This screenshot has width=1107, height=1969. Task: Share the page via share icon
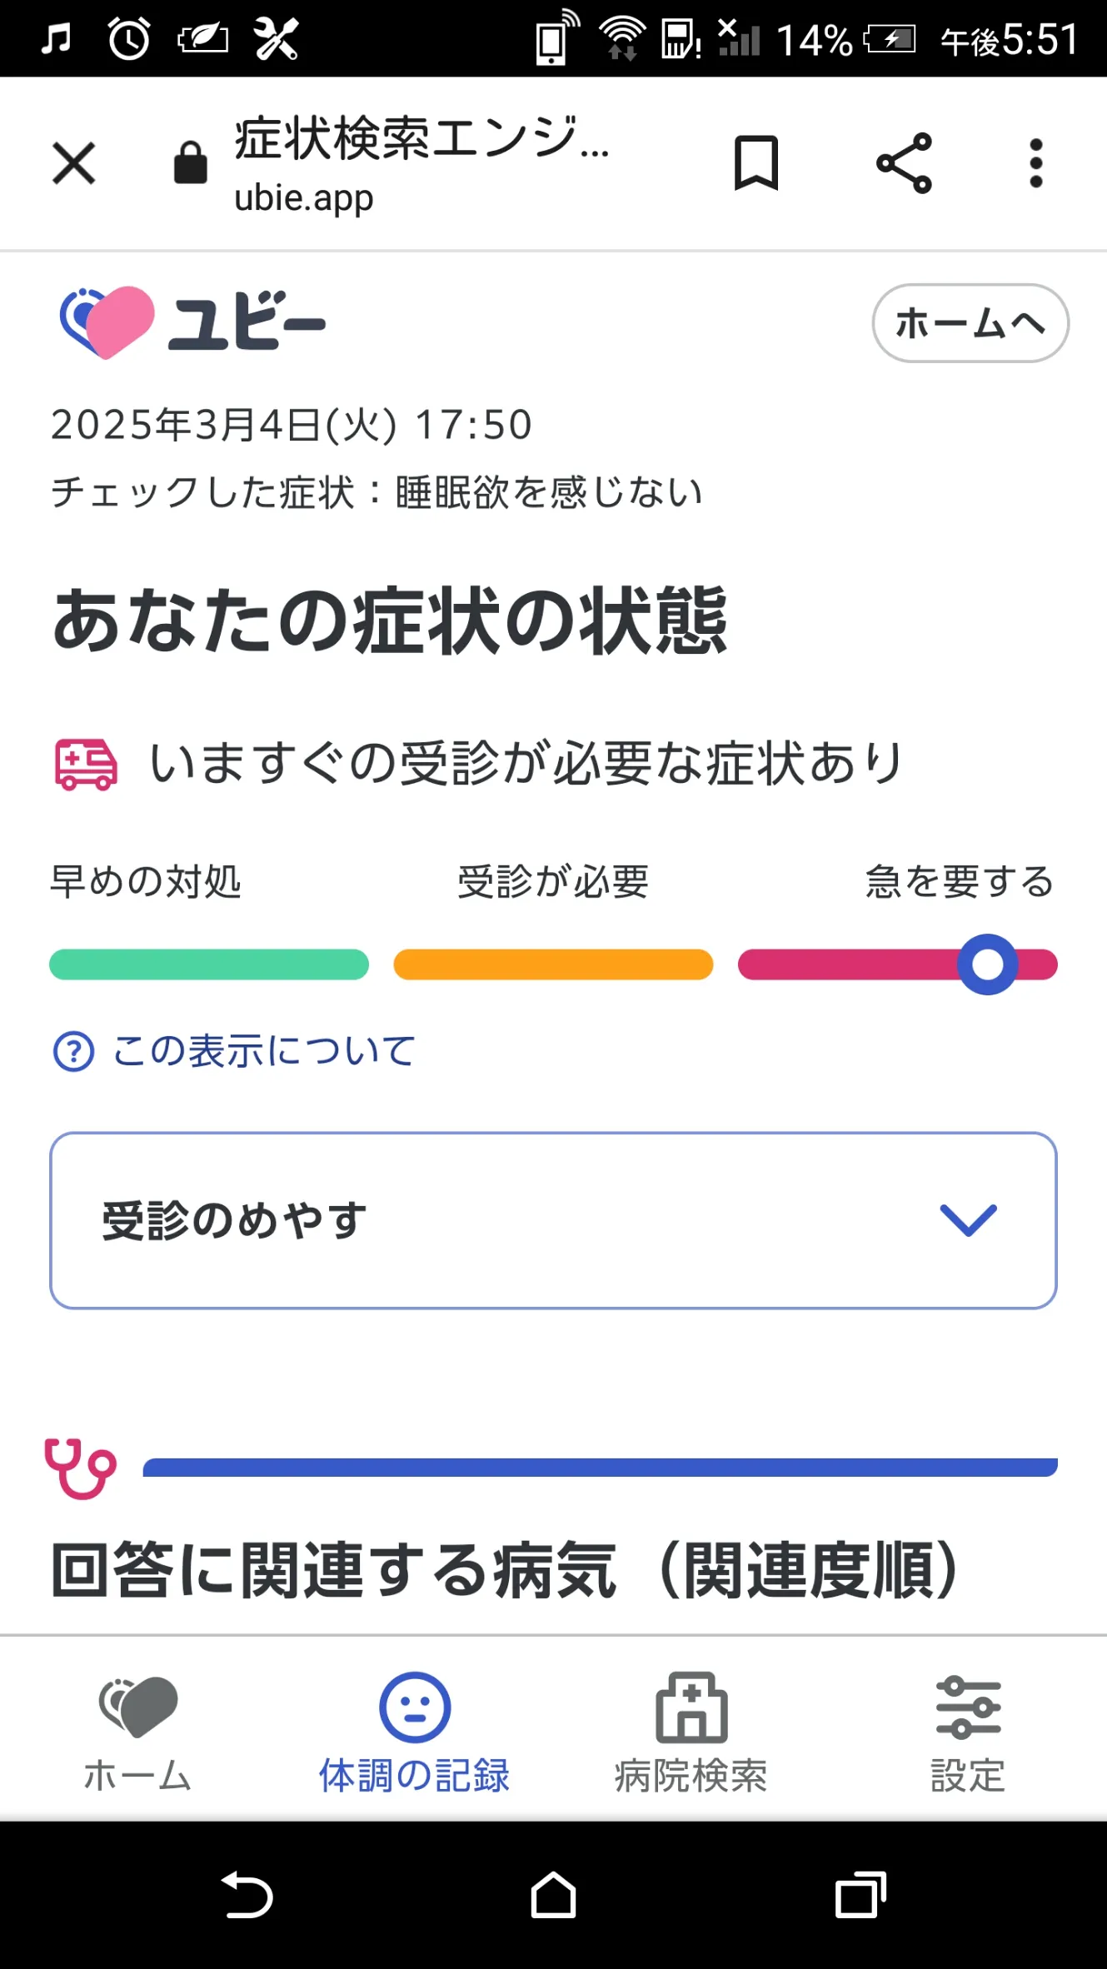(x=904, y=162)
